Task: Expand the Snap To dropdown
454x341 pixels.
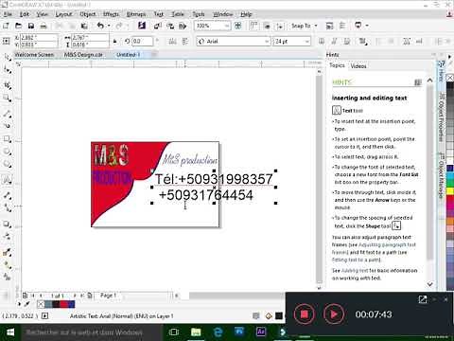Action: tap(316, 26)
